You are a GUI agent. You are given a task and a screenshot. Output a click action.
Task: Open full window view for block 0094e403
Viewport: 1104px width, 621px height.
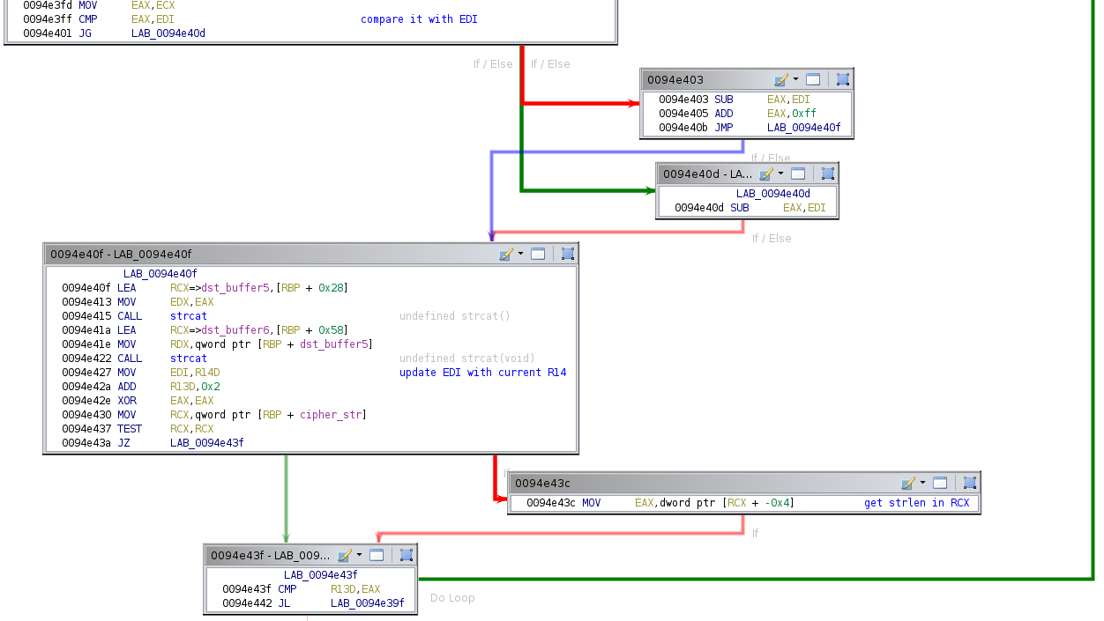(x=813, y=79)
